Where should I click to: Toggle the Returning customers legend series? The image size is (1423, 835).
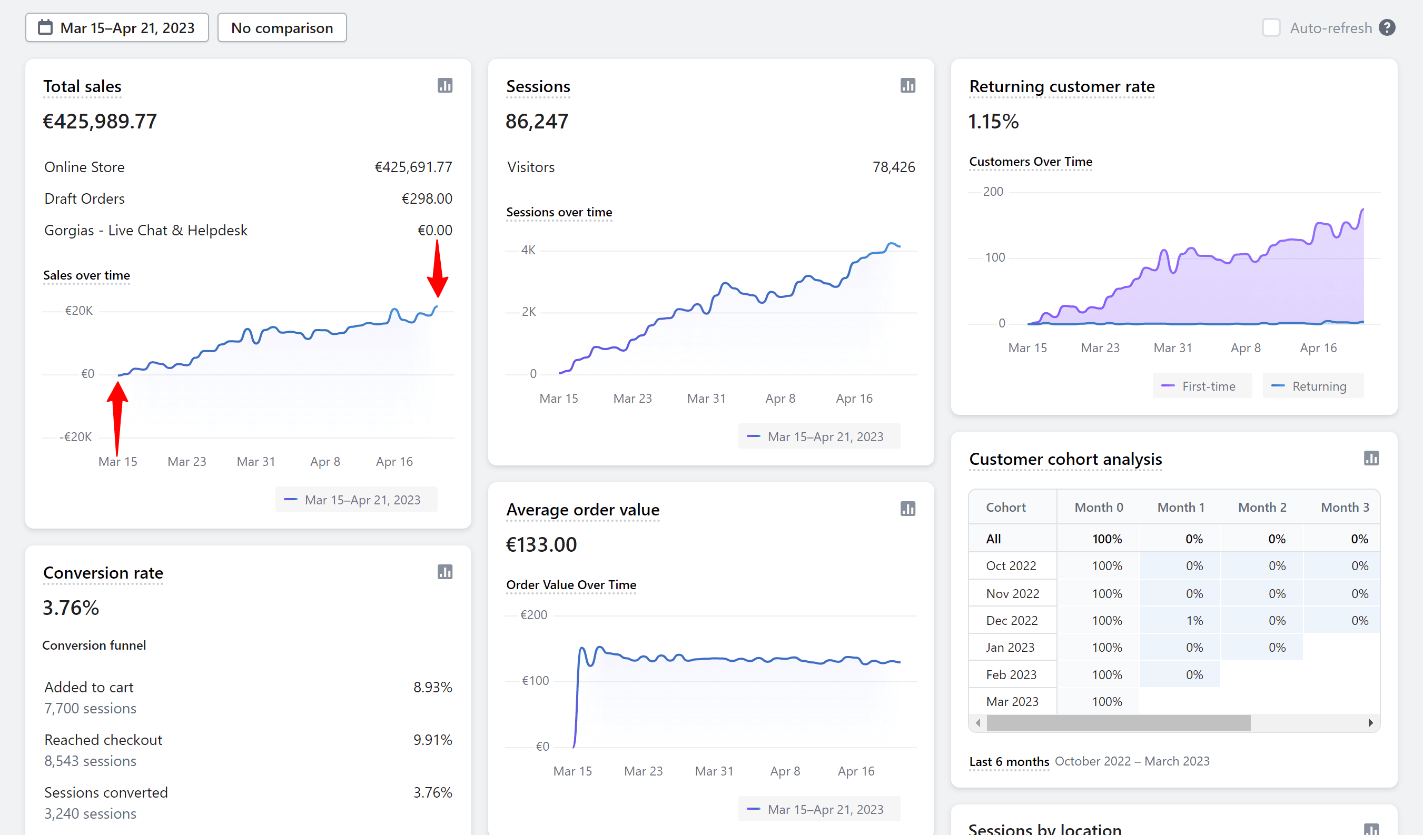point(1312,386)
